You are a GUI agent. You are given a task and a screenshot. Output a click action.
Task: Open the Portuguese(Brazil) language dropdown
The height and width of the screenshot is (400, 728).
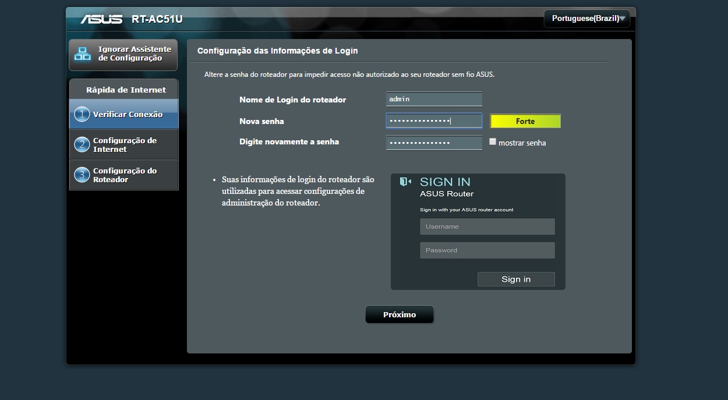pyautogui.click(x=585, y=19)
